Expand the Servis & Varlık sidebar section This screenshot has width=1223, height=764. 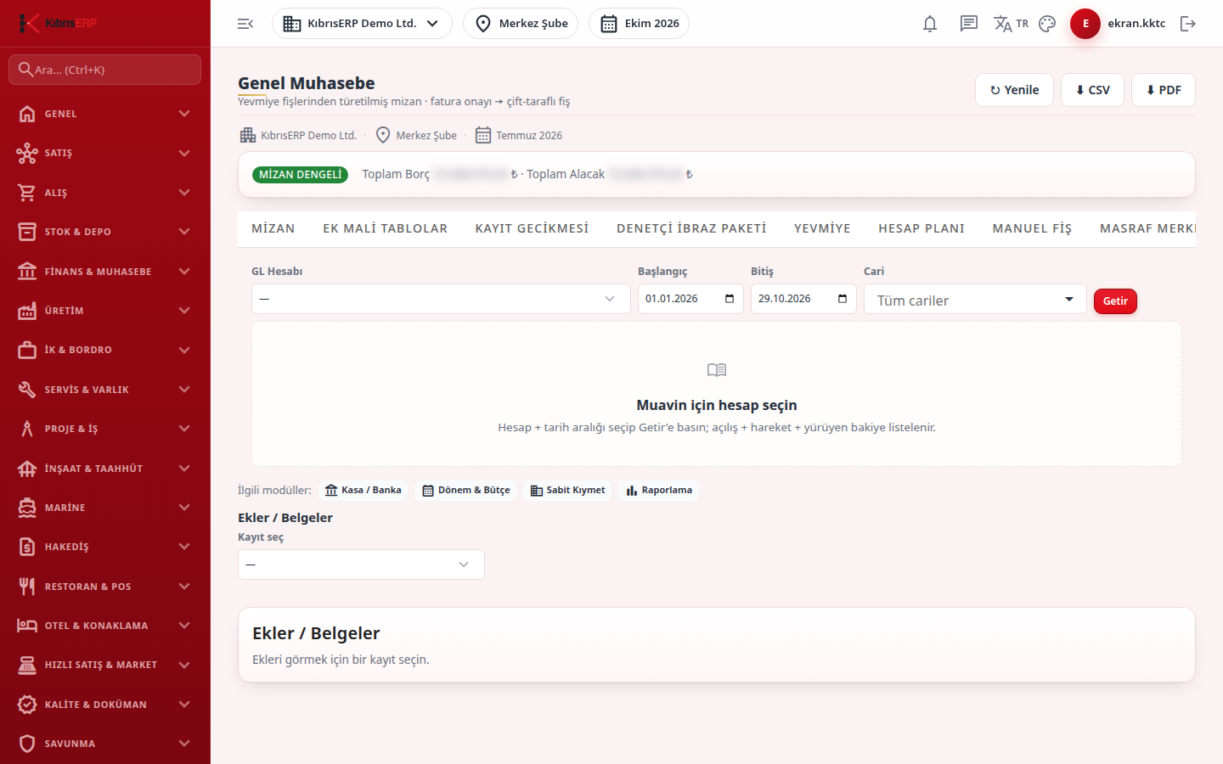tap(105, 390)
